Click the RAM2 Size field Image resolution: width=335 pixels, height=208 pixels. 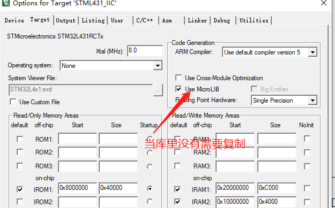(277, 152)
